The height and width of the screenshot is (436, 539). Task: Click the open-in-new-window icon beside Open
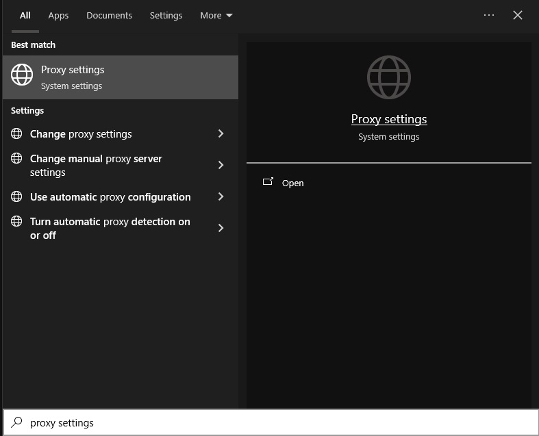[x=268, y=181]
